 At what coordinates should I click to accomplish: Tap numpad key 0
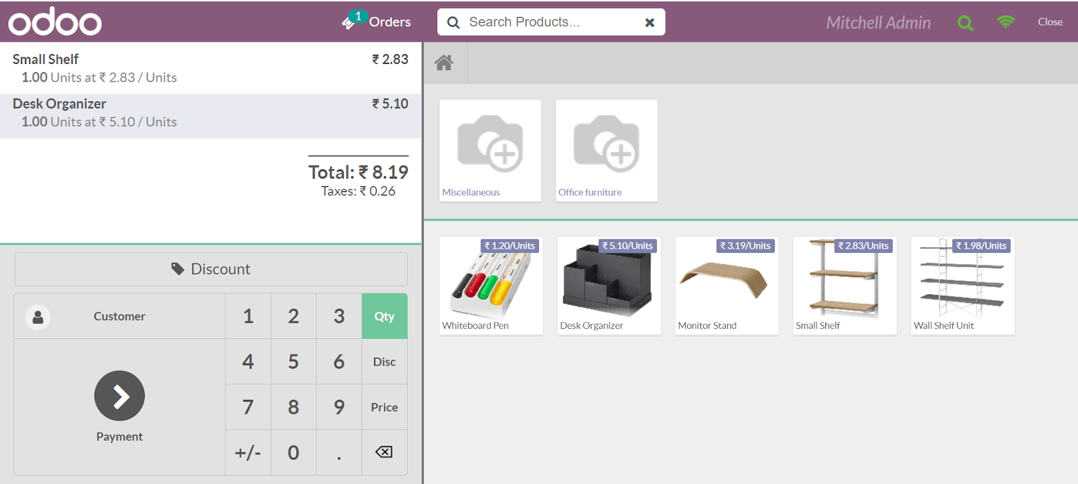pos(294,452)
